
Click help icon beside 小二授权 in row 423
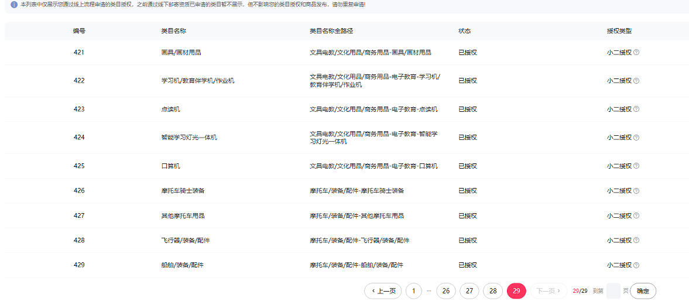(x=636, y=109)
